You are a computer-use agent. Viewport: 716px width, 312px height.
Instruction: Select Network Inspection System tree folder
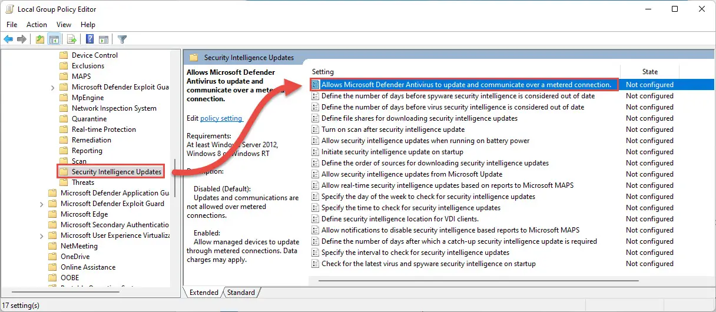click(114, 108)
